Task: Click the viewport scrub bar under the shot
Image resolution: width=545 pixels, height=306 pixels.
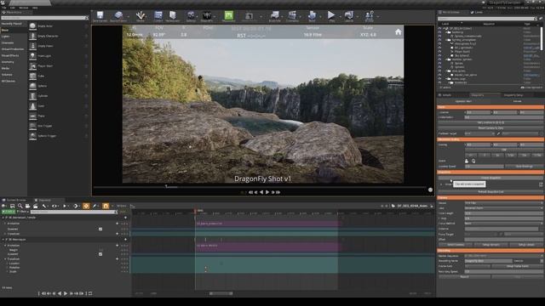Action: 261,187
